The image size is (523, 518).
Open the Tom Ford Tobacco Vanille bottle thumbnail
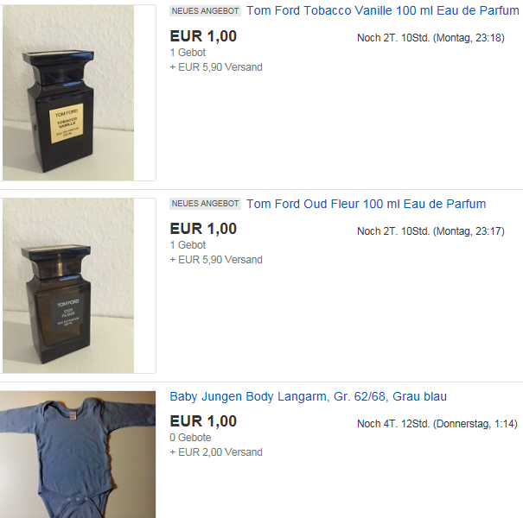68,92
